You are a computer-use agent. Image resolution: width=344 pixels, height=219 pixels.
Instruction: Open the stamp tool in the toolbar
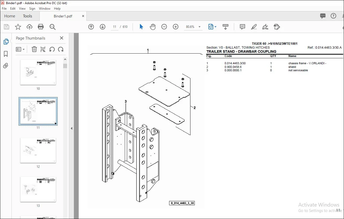click(277, 27)
